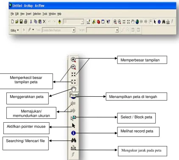Viewport: 179px width, 160px height.
Task: Click the Save floppy disk icon
Action: tap(21, 22)
